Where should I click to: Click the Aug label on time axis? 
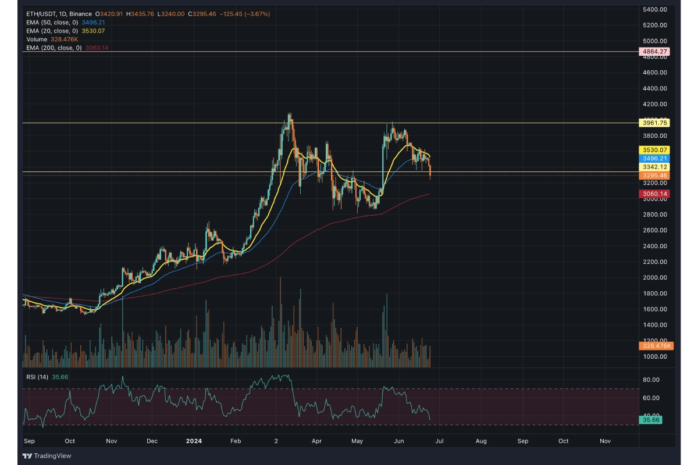click(x=481, y=441)
